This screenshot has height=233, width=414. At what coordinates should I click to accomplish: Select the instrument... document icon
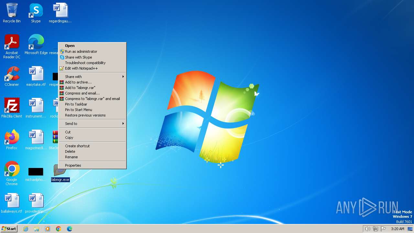click(36, 108)
